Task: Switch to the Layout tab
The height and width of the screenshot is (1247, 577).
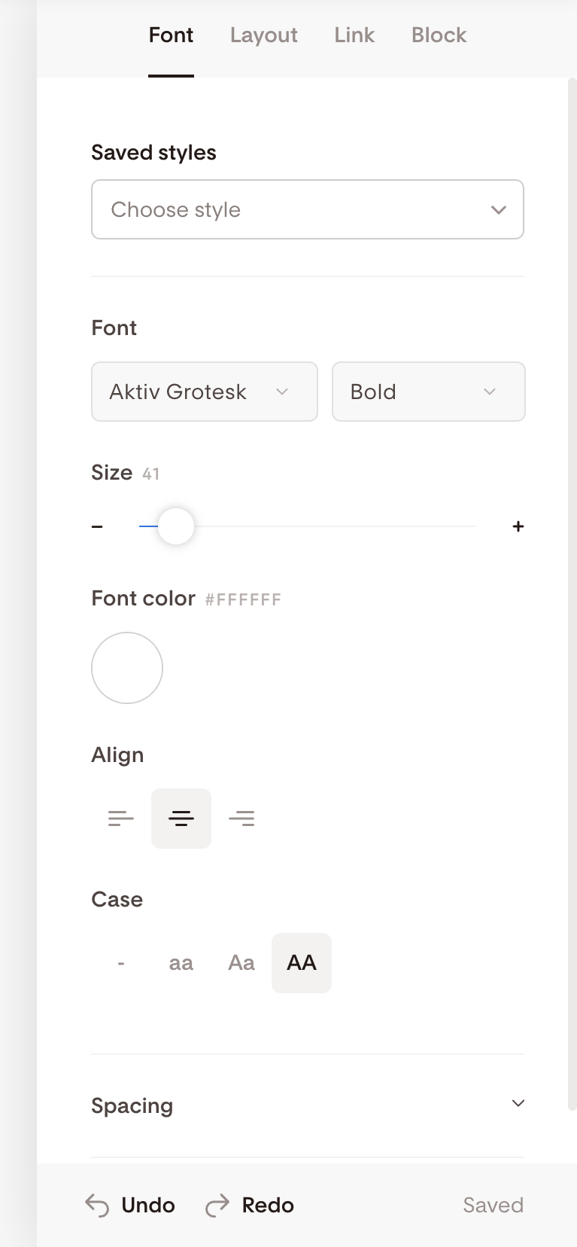Action: [x=263, y=35]
